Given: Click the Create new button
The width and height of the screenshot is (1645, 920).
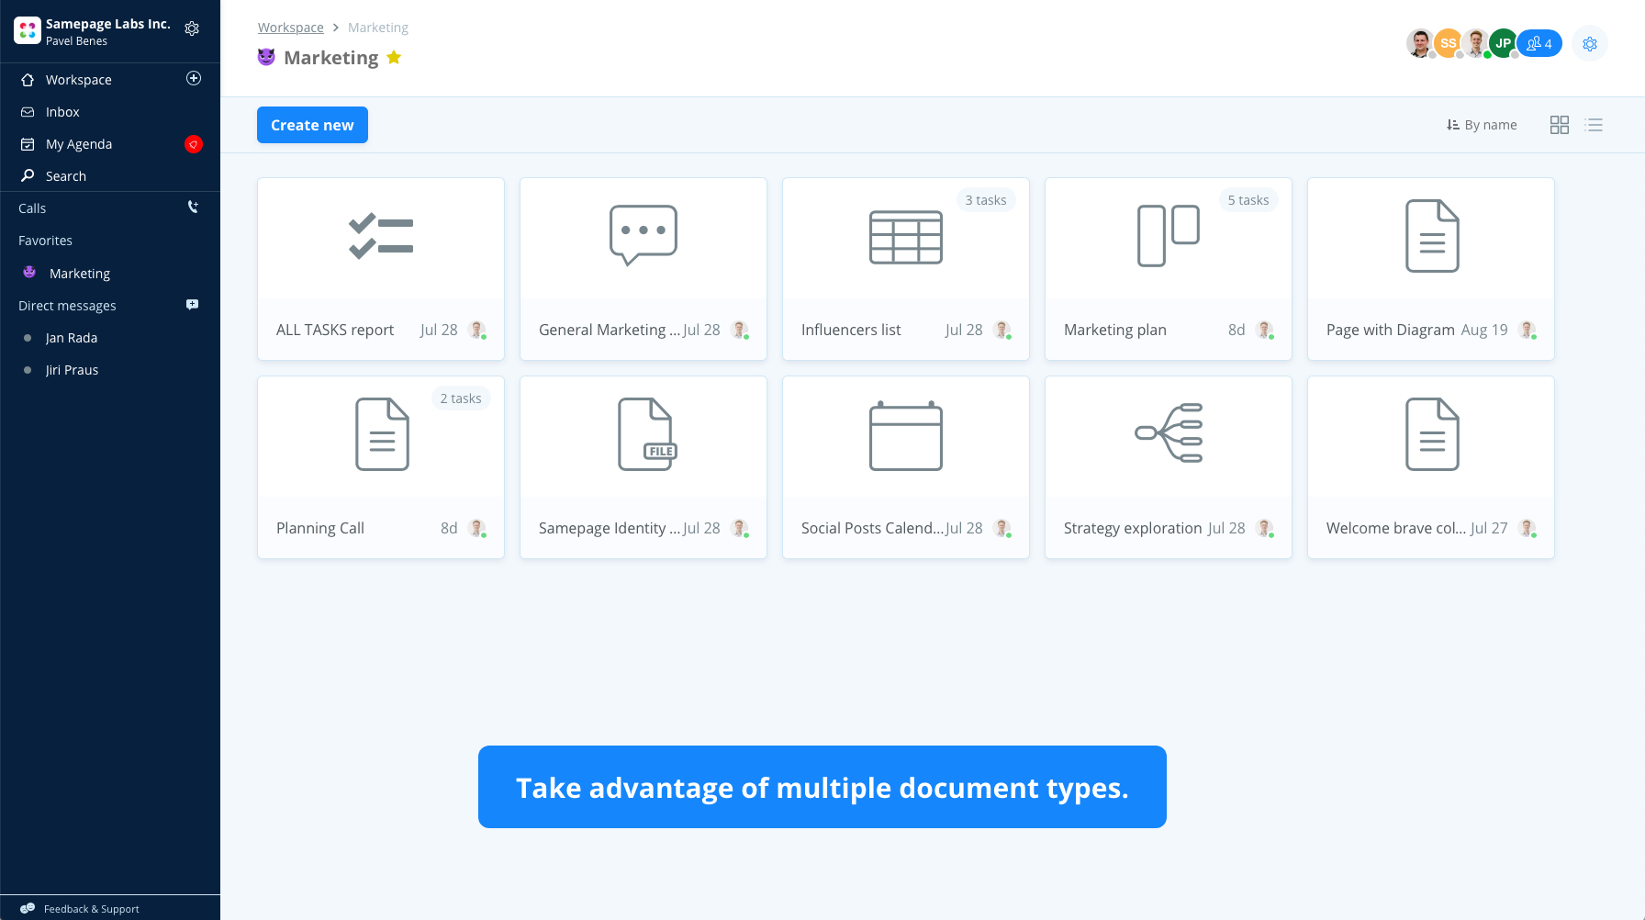Looking at the screenshot, I should [x=312, y=125].
